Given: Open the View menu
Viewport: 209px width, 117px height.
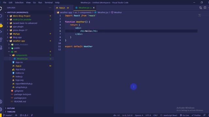Looking at the screenshot, I should tap(28, 3).
